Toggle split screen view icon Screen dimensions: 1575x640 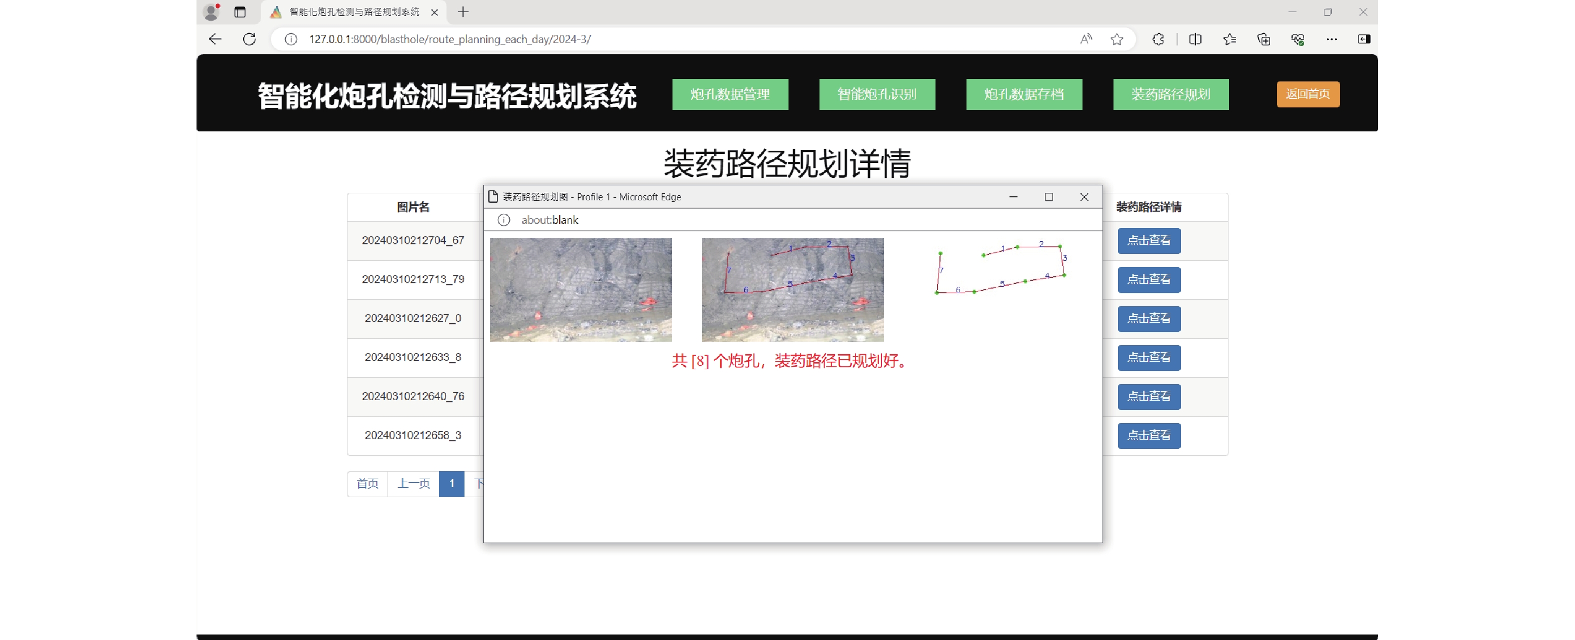[x=1194, y=39]
